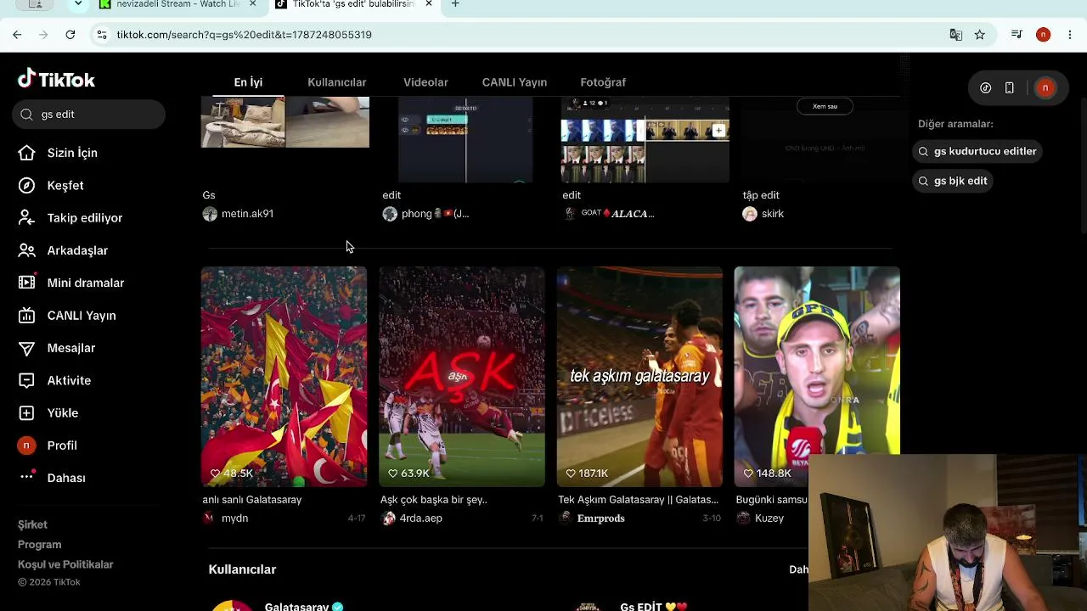Reload the TikTok page

point(70,35)
